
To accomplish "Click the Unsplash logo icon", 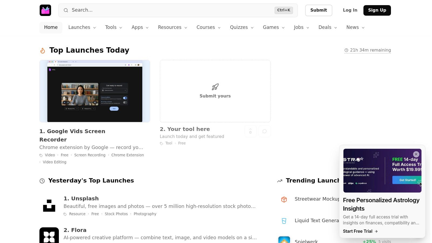I will click(49, 205).
